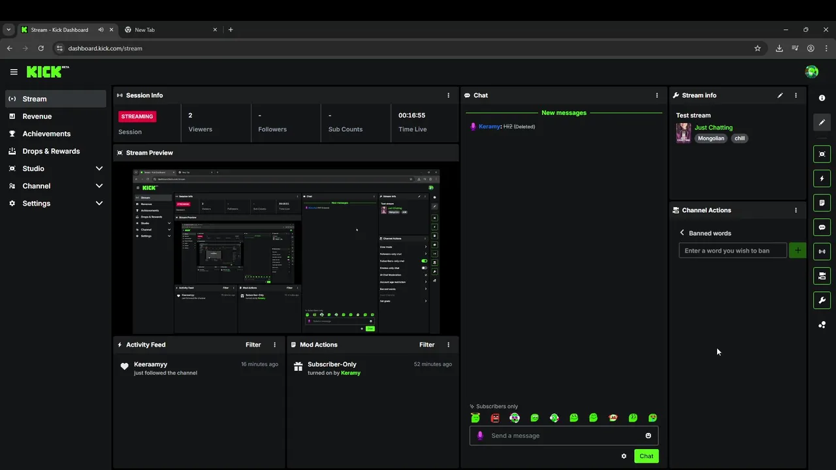Open the Chrome tab search dropdown
Image resolution: width=836 pixels, height=470 pixels.
pyautogui.click(x=8, y=30)
